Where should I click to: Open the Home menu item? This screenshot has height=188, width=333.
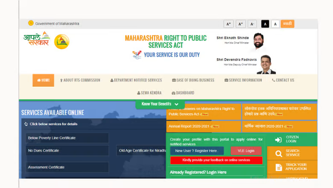click(43, 80)
